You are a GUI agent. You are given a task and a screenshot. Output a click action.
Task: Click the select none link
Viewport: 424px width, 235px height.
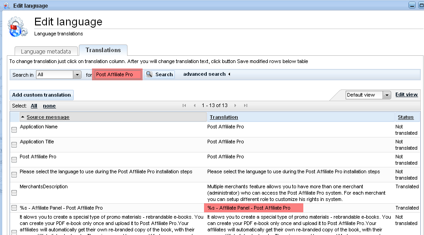pos(49,106)
